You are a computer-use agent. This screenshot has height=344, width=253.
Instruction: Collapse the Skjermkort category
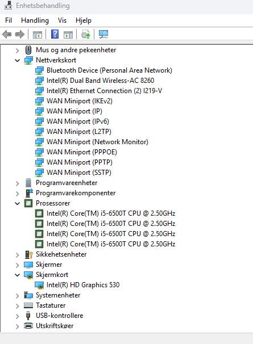tap(18, 275)
